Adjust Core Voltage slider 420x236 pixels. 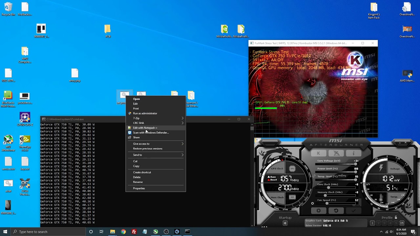click(336, 164)
